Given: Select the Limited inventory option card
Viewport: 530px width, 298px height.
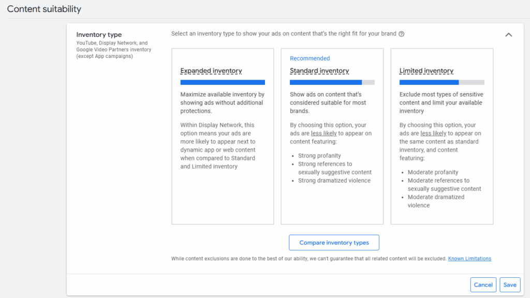Looking at the screenshot, I should [x=441, y=136].
